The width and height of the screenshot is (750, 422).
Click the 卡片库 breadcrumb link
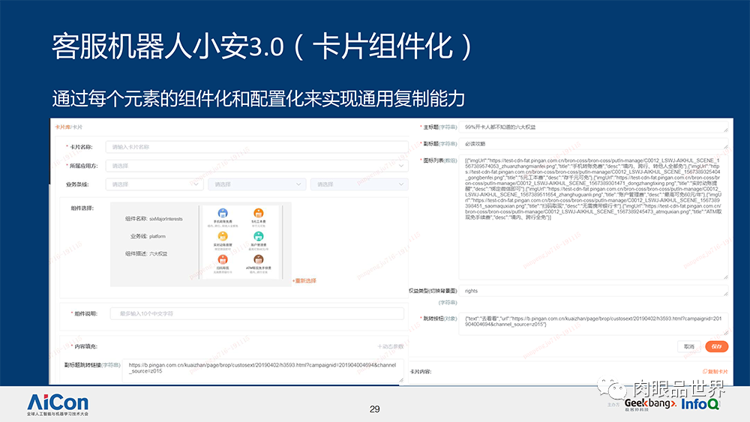tap(62, 127)
